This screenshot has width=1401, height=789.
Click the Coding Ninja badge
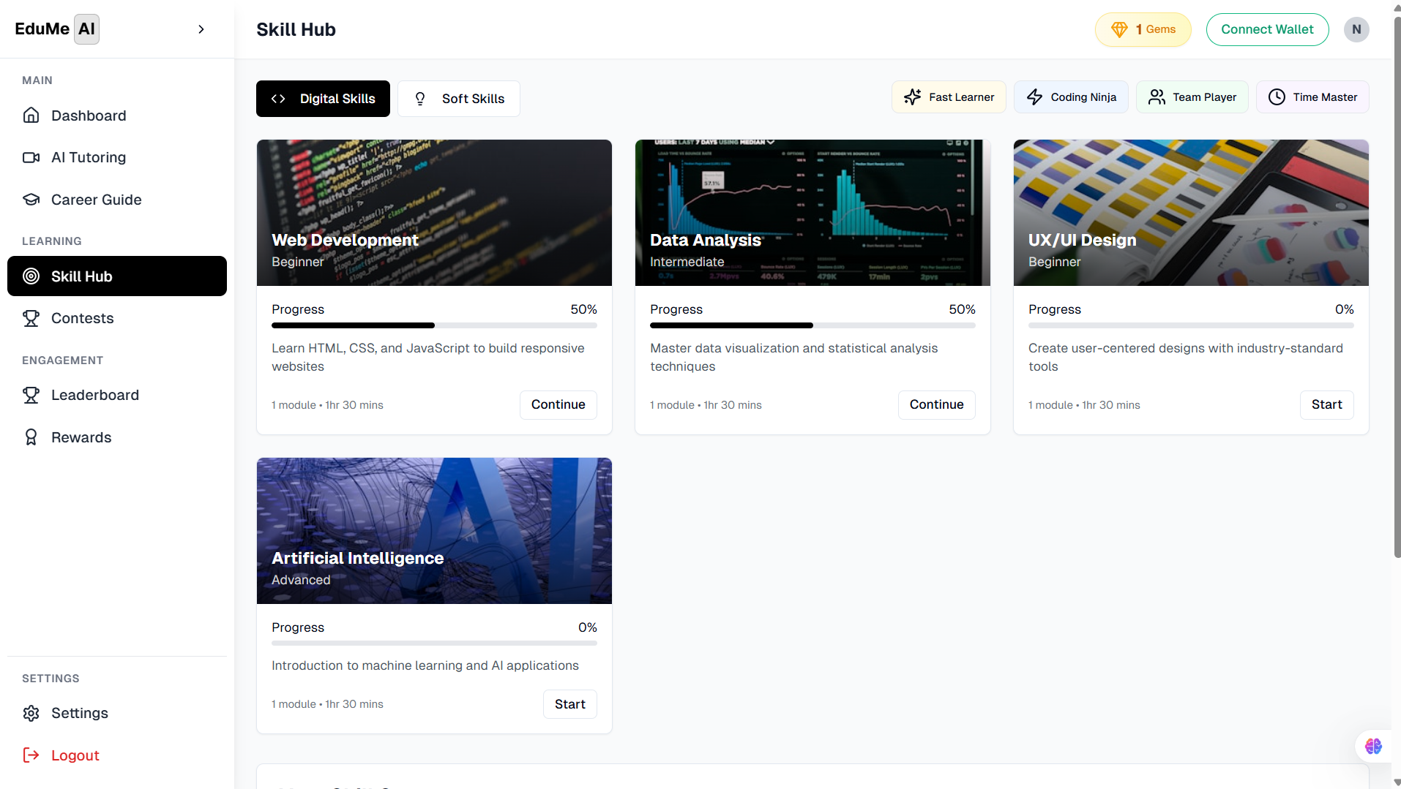[x=1071, y=97]
